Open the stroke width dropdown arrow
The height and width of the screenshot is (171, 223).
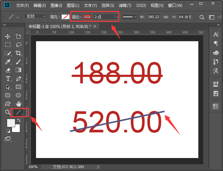[117, 17]
